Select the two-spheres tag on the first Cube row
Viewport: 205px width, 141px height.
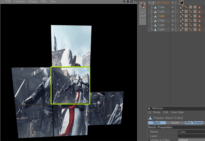(x=186, y=7)
